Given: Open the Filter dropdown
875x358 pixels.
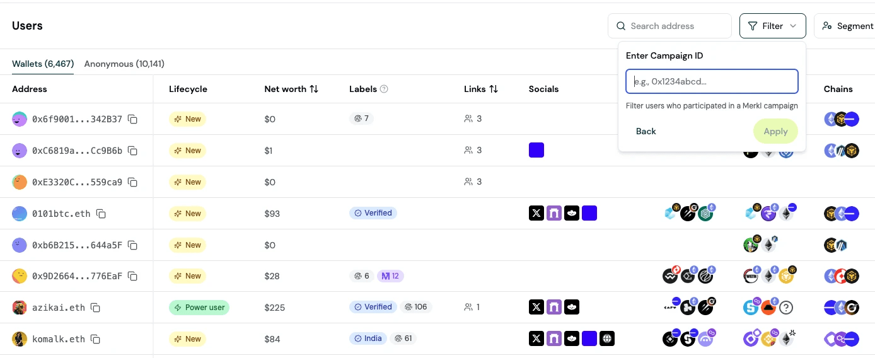Looking at the screenshot, I should [773, 26].
